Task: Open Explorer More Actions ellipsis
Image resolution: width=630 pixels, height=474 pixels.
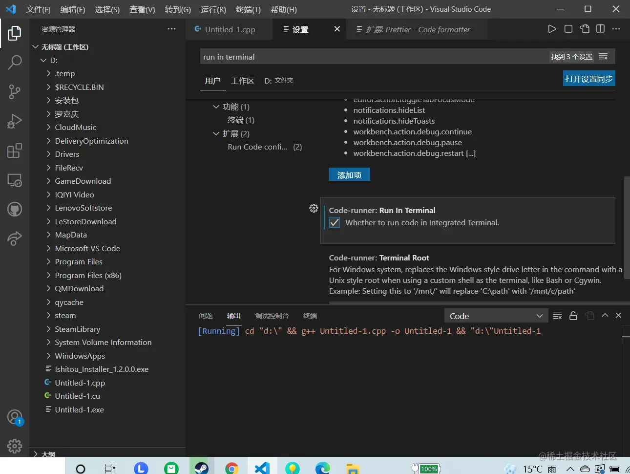Action: pos(171,29)
